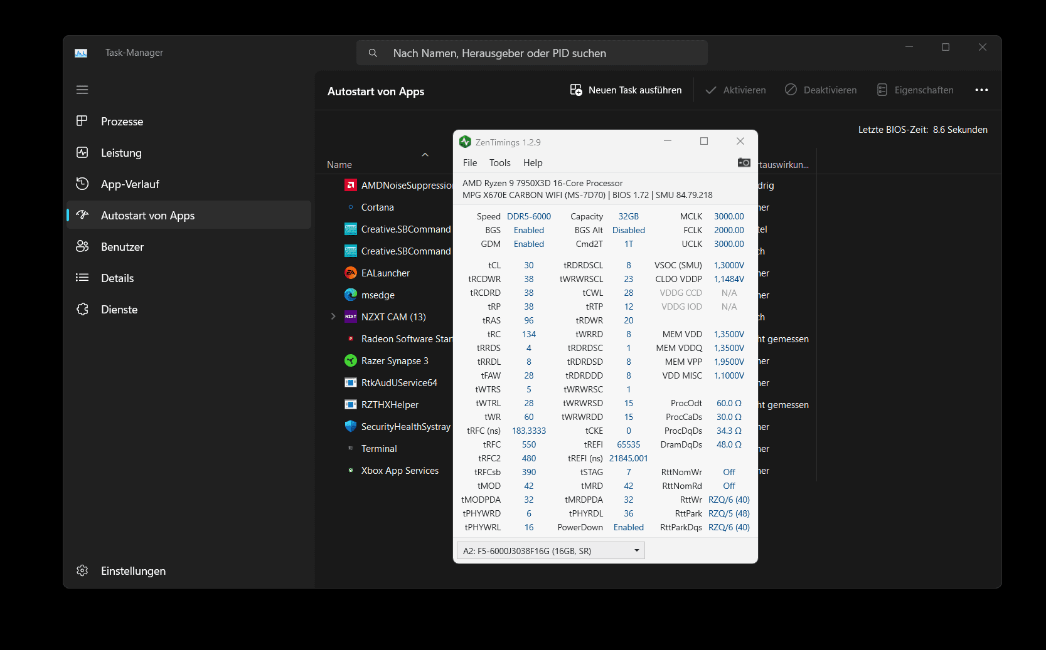Select the AMDNoiseSuppression startup entry icon

coord(351,186)
